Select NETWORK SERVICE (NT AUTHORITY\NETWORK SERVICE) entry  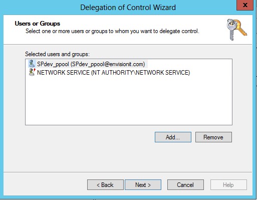[109, 73]
